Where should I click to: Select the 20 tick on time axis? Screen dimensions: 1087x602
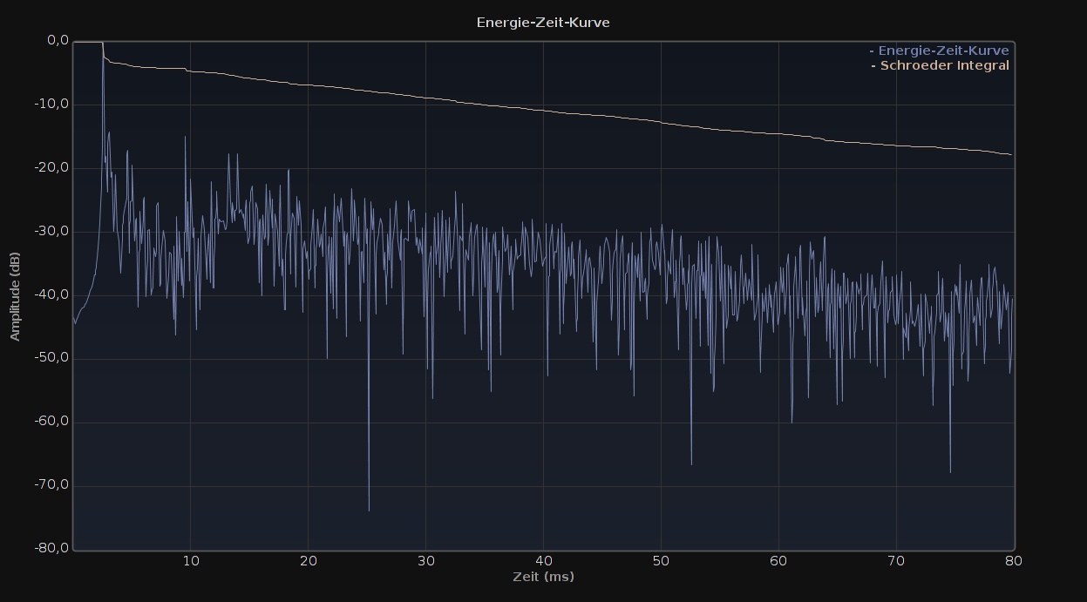pyautogui.click(x=309, y=561)
